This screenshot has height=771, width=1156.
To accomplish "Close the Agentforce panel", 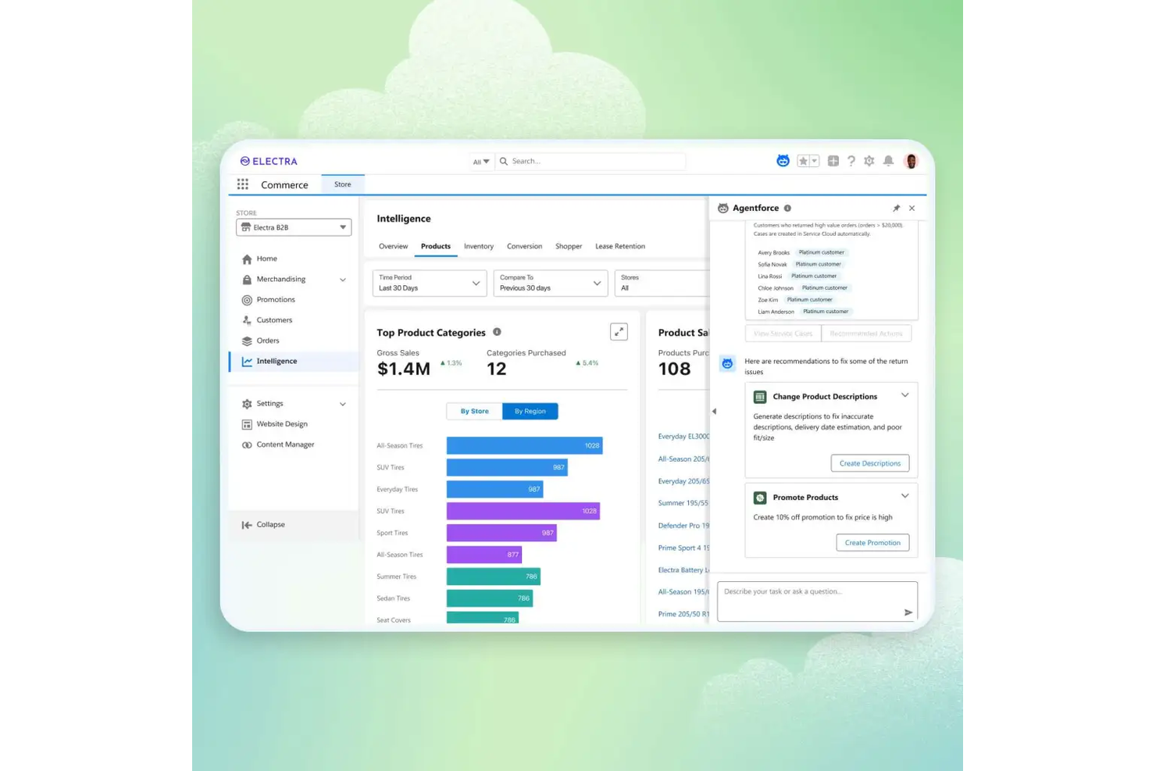I will [x=912, y=208].
